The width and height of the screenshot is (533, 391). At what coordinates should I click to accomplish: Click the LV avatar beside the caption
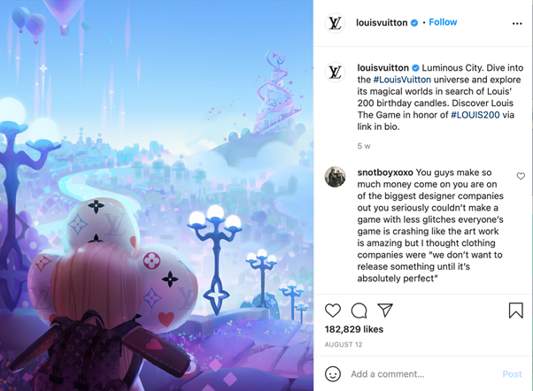(336, 72)
